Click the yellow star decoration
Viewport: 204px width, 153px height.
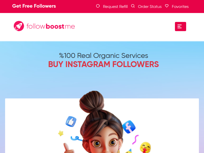[61, 133]
